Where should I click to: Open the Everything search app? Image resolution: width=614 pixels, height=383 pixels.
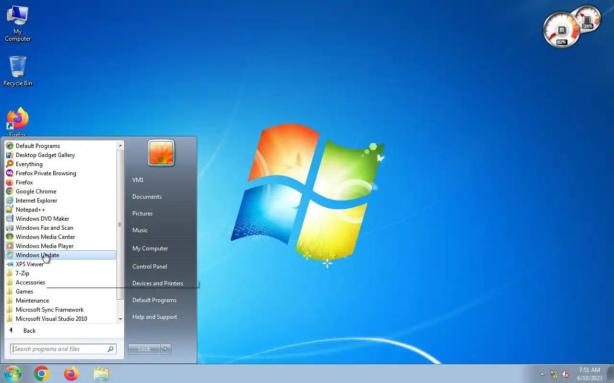tap(60, 164)
